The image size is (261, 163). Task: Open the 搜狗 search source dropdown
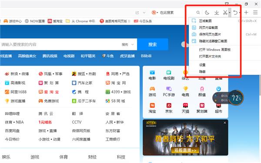click(x=128, y=45)
